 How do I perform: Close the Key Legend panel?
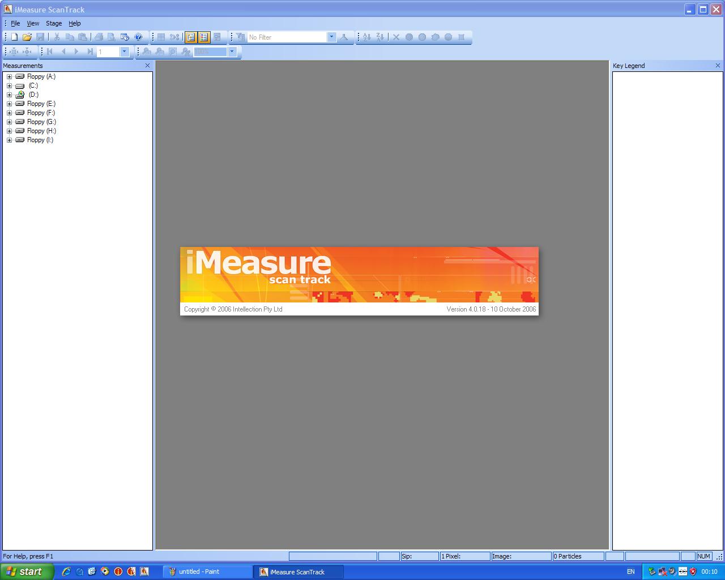718,66
